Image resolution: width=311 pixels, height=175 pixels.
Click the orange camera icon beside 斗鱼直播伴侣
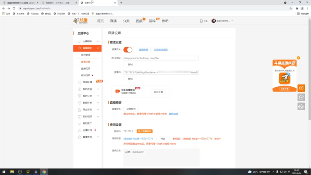click(x=117, y=91)
